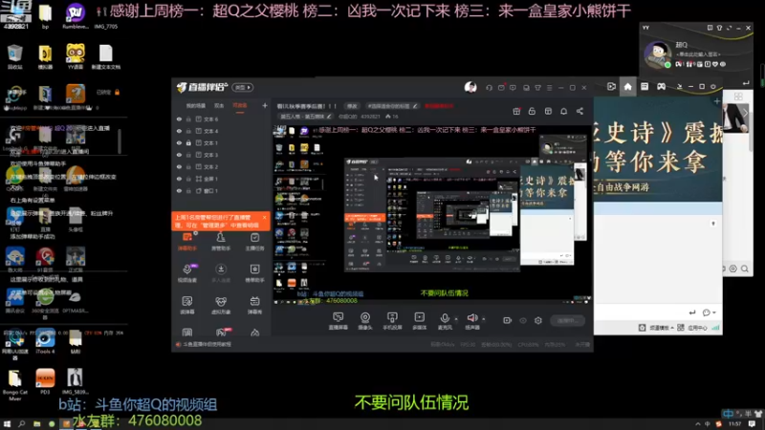
Task: Add a new scene with plus button
Action: pyautogui.click(x=265, y=105)
